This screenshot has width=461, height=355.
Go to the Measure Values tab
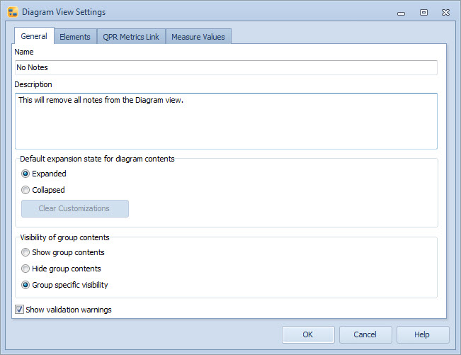(x=198, y=37)
